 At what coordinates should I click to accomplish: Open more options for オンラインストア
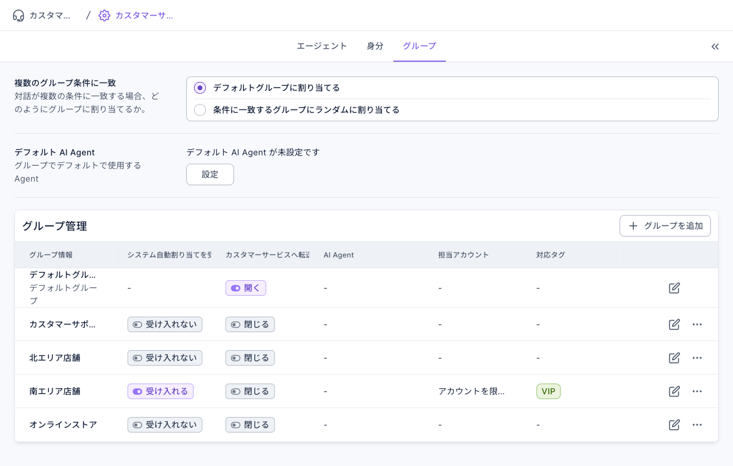tap(697, 425)
